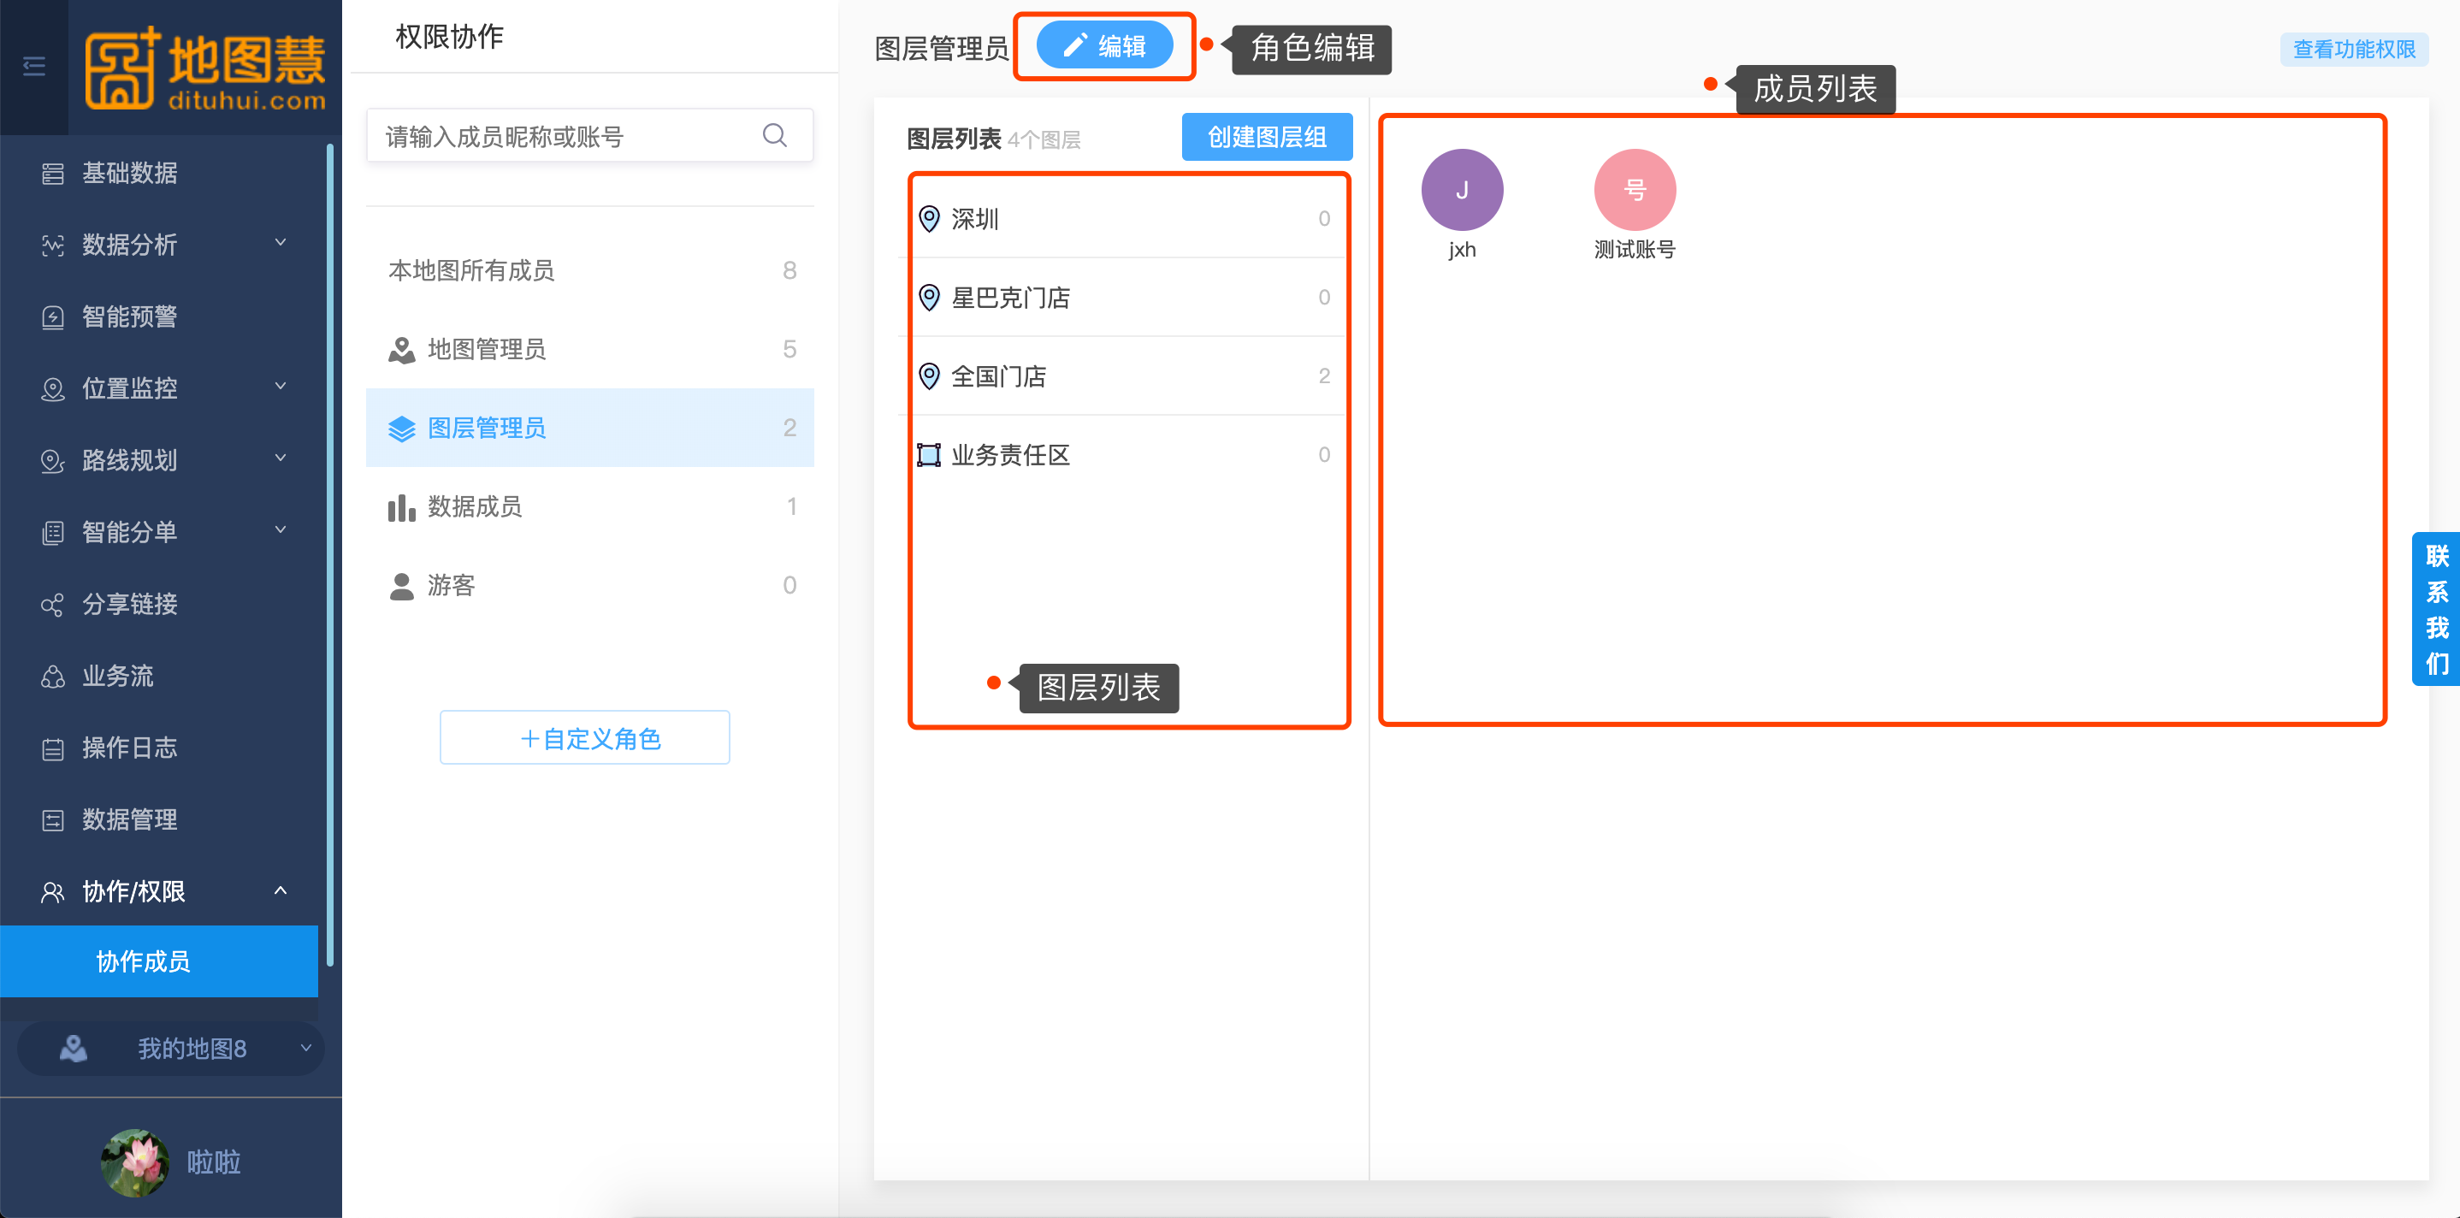Click the 地图慧 dituhui.com logo
Screen dimensions: 2460x1218
(205, 68)
